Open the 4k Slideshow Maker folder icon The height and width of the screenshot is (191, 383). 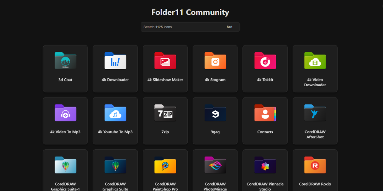tap(165, 61)
